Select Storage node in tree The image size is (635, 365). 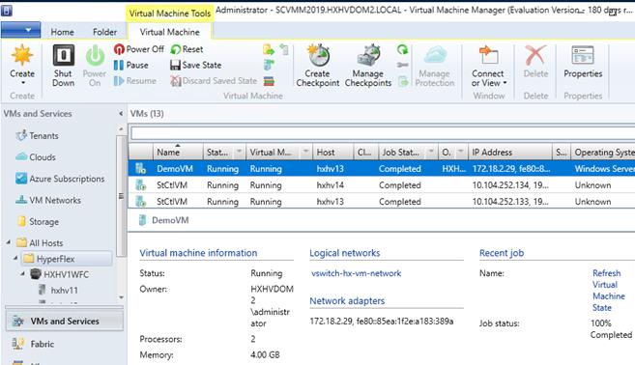(43, 222)
